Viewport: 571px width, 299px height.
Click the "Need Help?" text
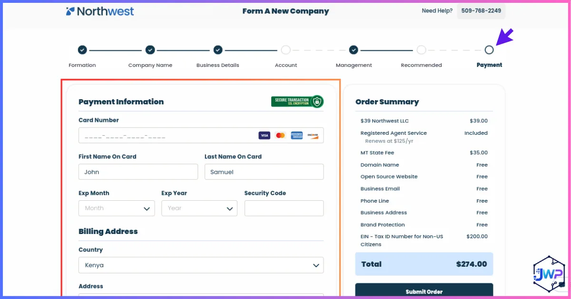coord(437,11)
